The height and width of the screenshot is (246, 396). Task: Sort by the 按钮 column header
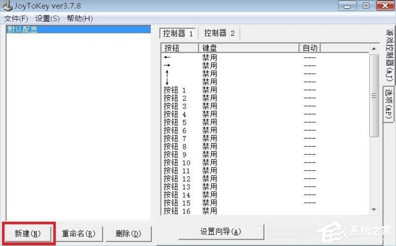(180, 48)
